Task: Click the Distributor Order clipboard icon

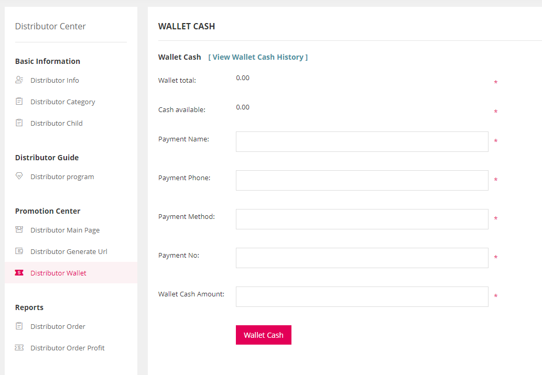Action: click(x=19, y=326)
